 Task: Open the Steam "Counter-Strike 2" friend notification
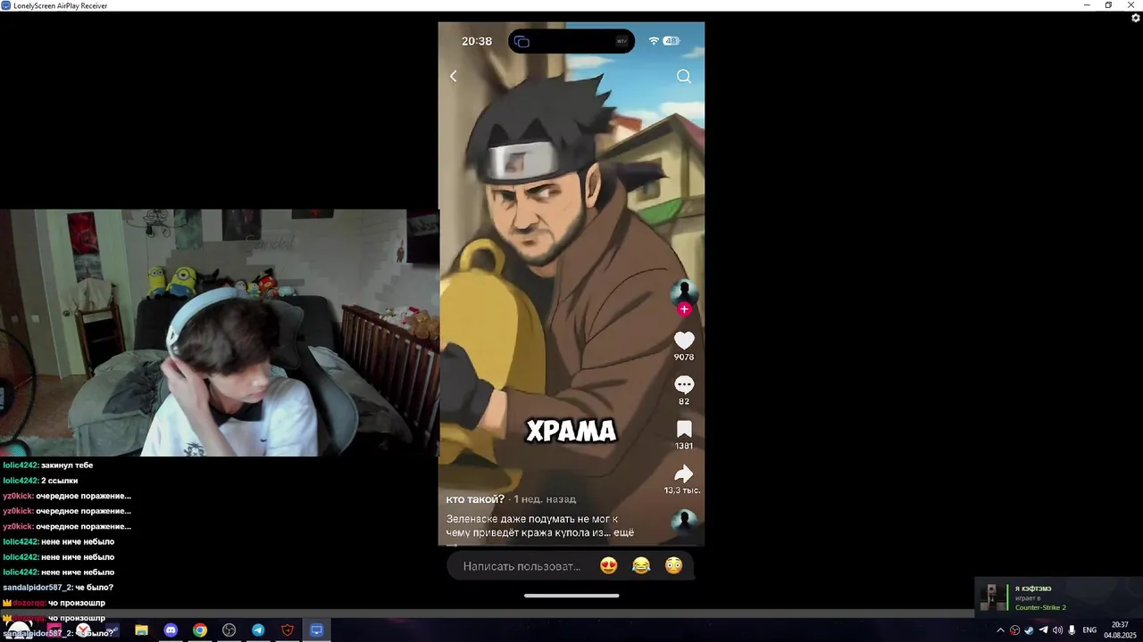pyautogui.click(x=1057, y=597)
